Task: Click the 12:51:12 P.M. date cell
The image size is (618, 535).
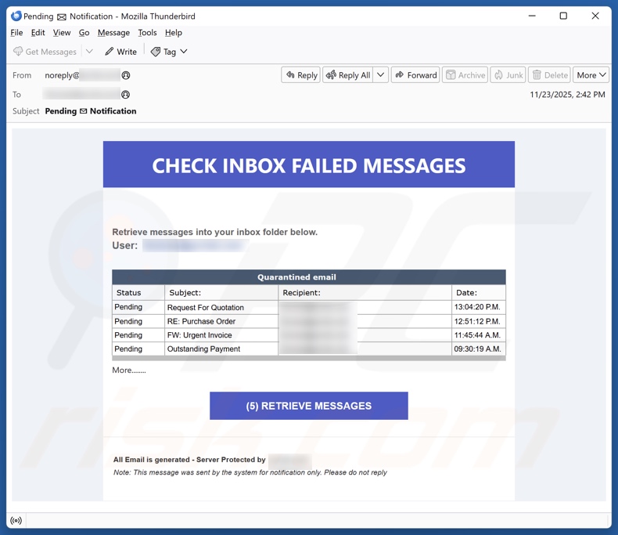Action: tap(479, 321)
